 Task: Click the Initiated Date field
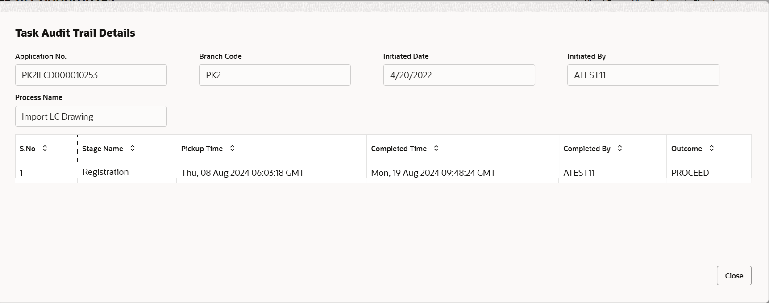(459, 75)
